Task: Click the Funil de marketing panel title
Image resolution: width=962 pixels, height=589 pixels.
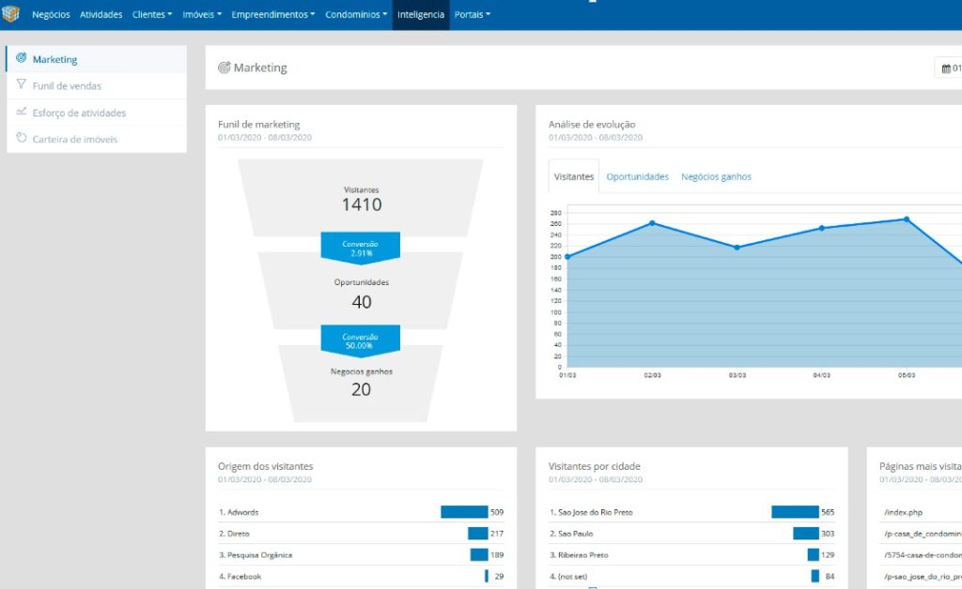Action: click(259, 125)
